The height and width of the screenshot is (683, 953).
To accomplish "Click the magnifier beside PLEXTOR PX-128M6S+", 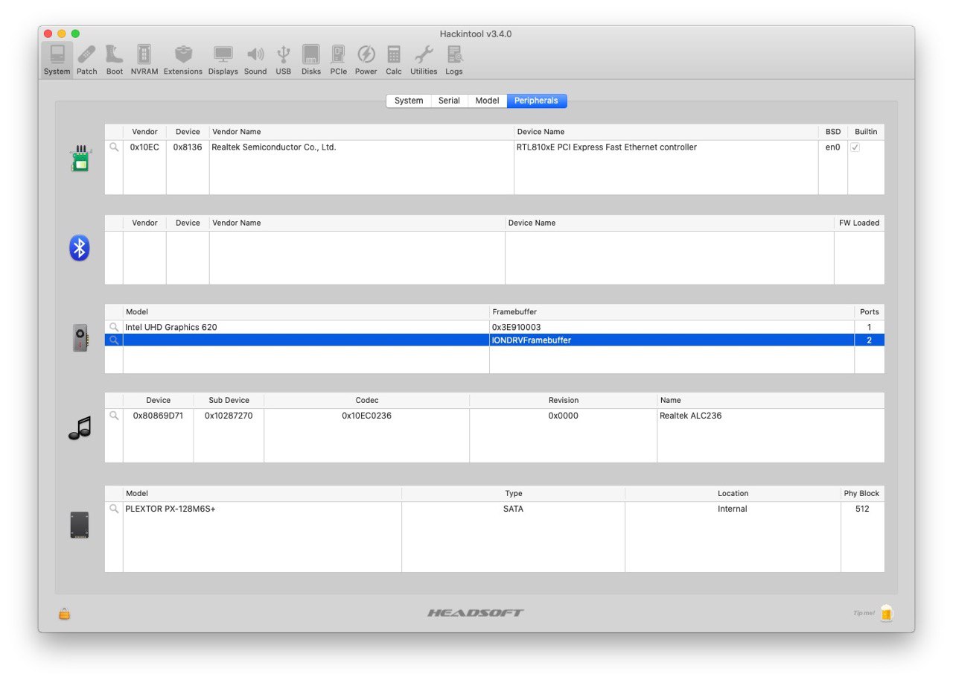I will (x=114, y=509).
